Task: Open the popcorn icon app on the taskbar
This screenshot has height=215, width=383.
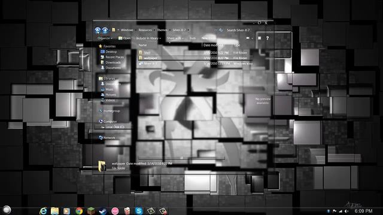Action: coord(127,211)
